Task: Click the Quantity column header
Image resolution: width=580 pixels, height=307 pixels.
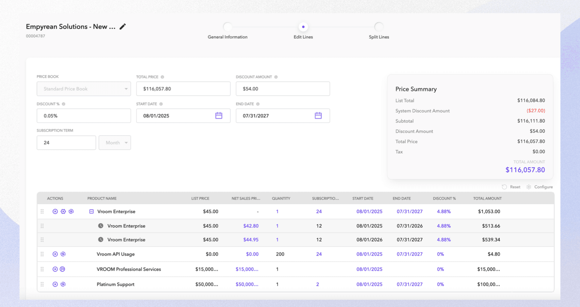Action: tap(281, 198)
